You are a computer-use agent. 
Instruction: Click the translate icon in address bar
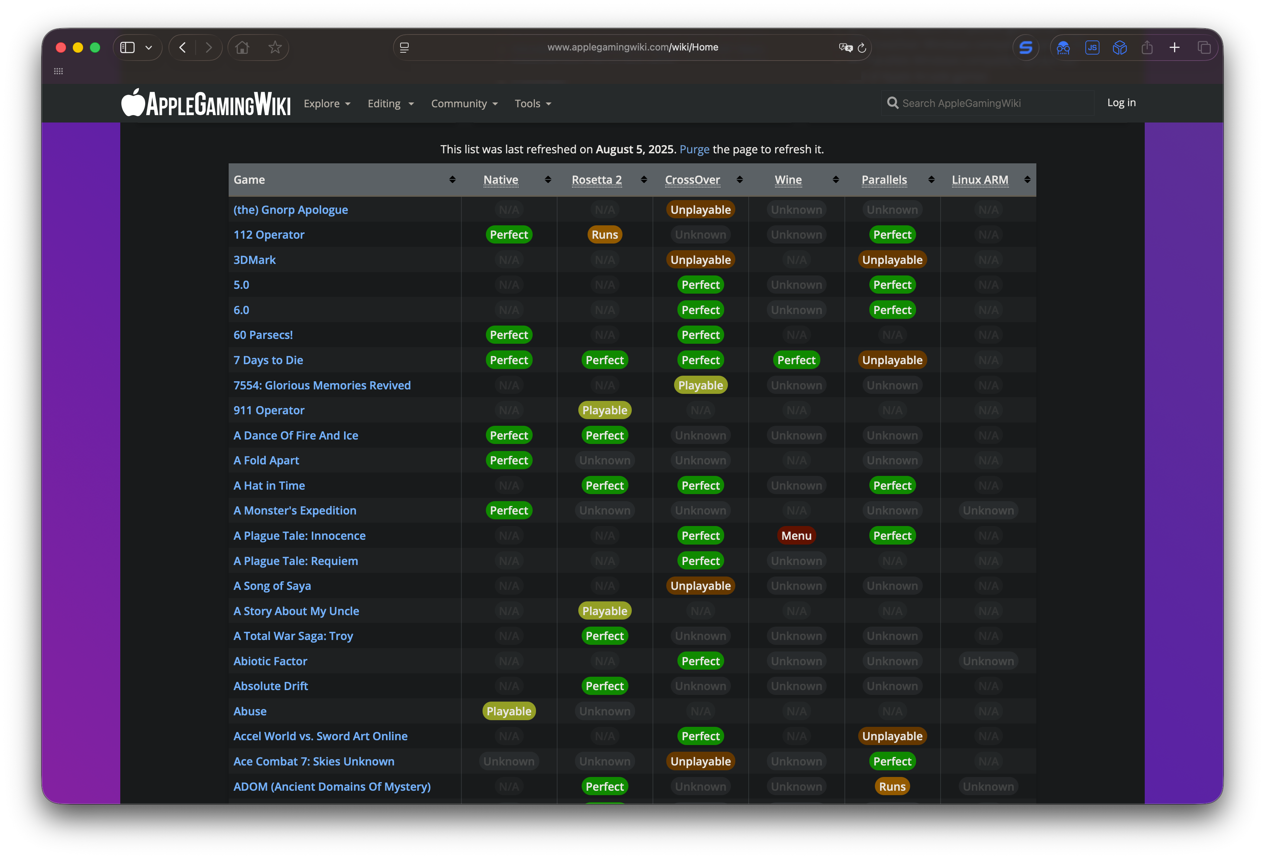(845, 48)
